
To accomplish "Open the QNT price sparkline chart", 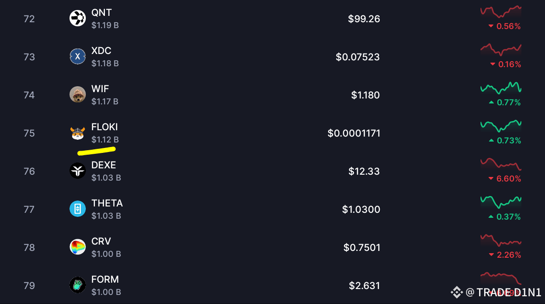I will click(x=501, y=11).
